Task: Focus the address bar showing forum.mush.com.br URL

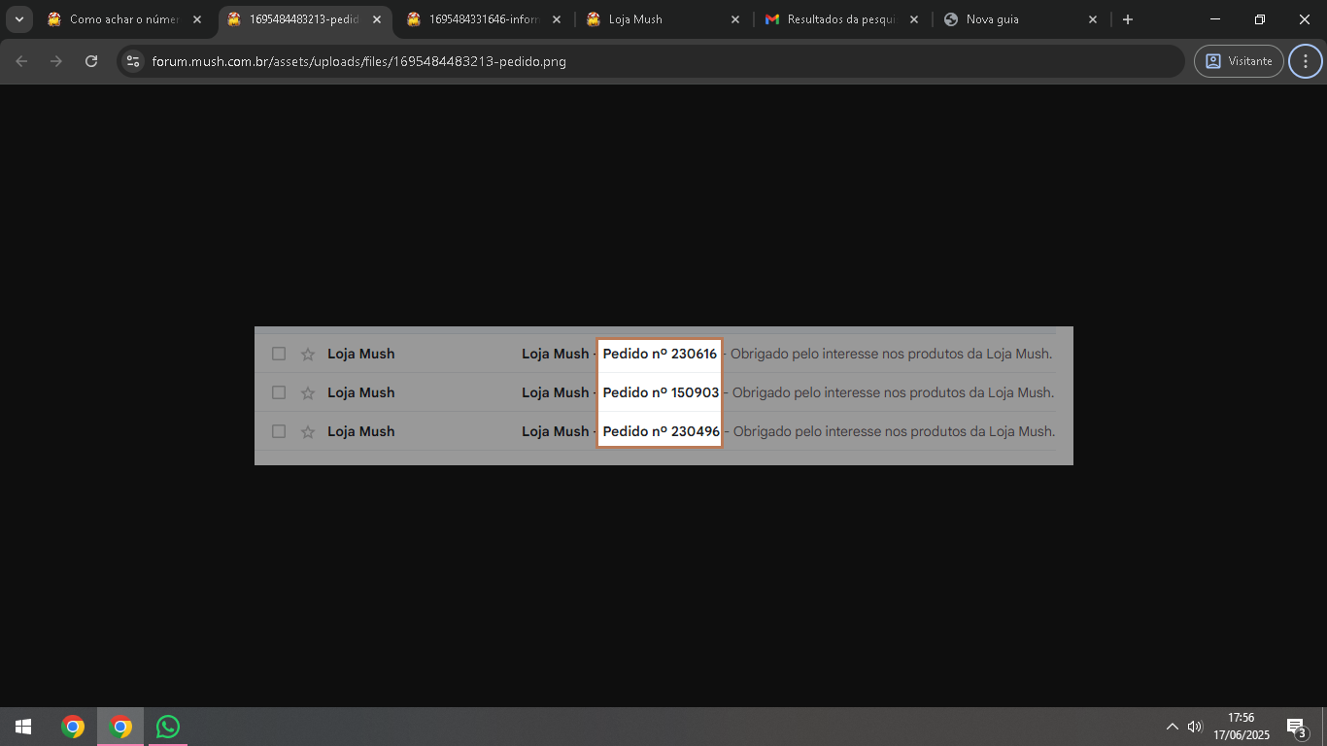Action: (651, 61)
